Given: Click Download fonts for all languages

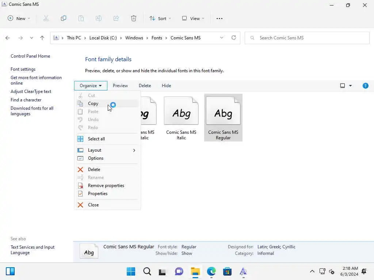Looking at the screenshot, I should click(x=32, y=111).
